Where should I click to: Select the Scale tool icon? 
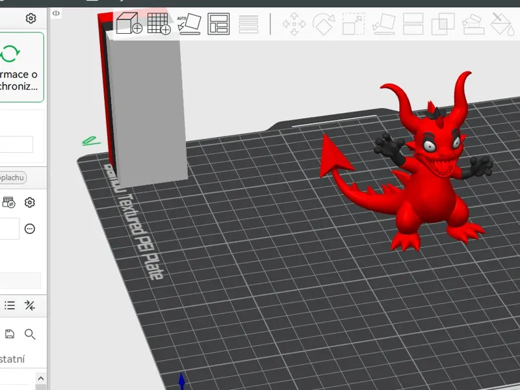point(354,24)
